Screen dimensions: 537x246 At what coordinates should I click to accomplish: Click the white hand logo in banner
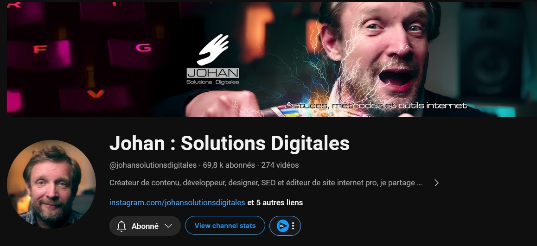(x=213, y=50)
